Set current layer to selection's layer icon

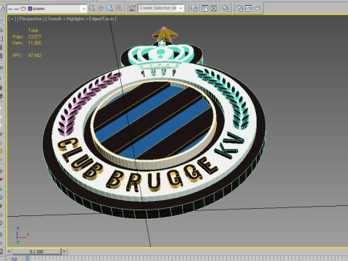tap(119, 9)
